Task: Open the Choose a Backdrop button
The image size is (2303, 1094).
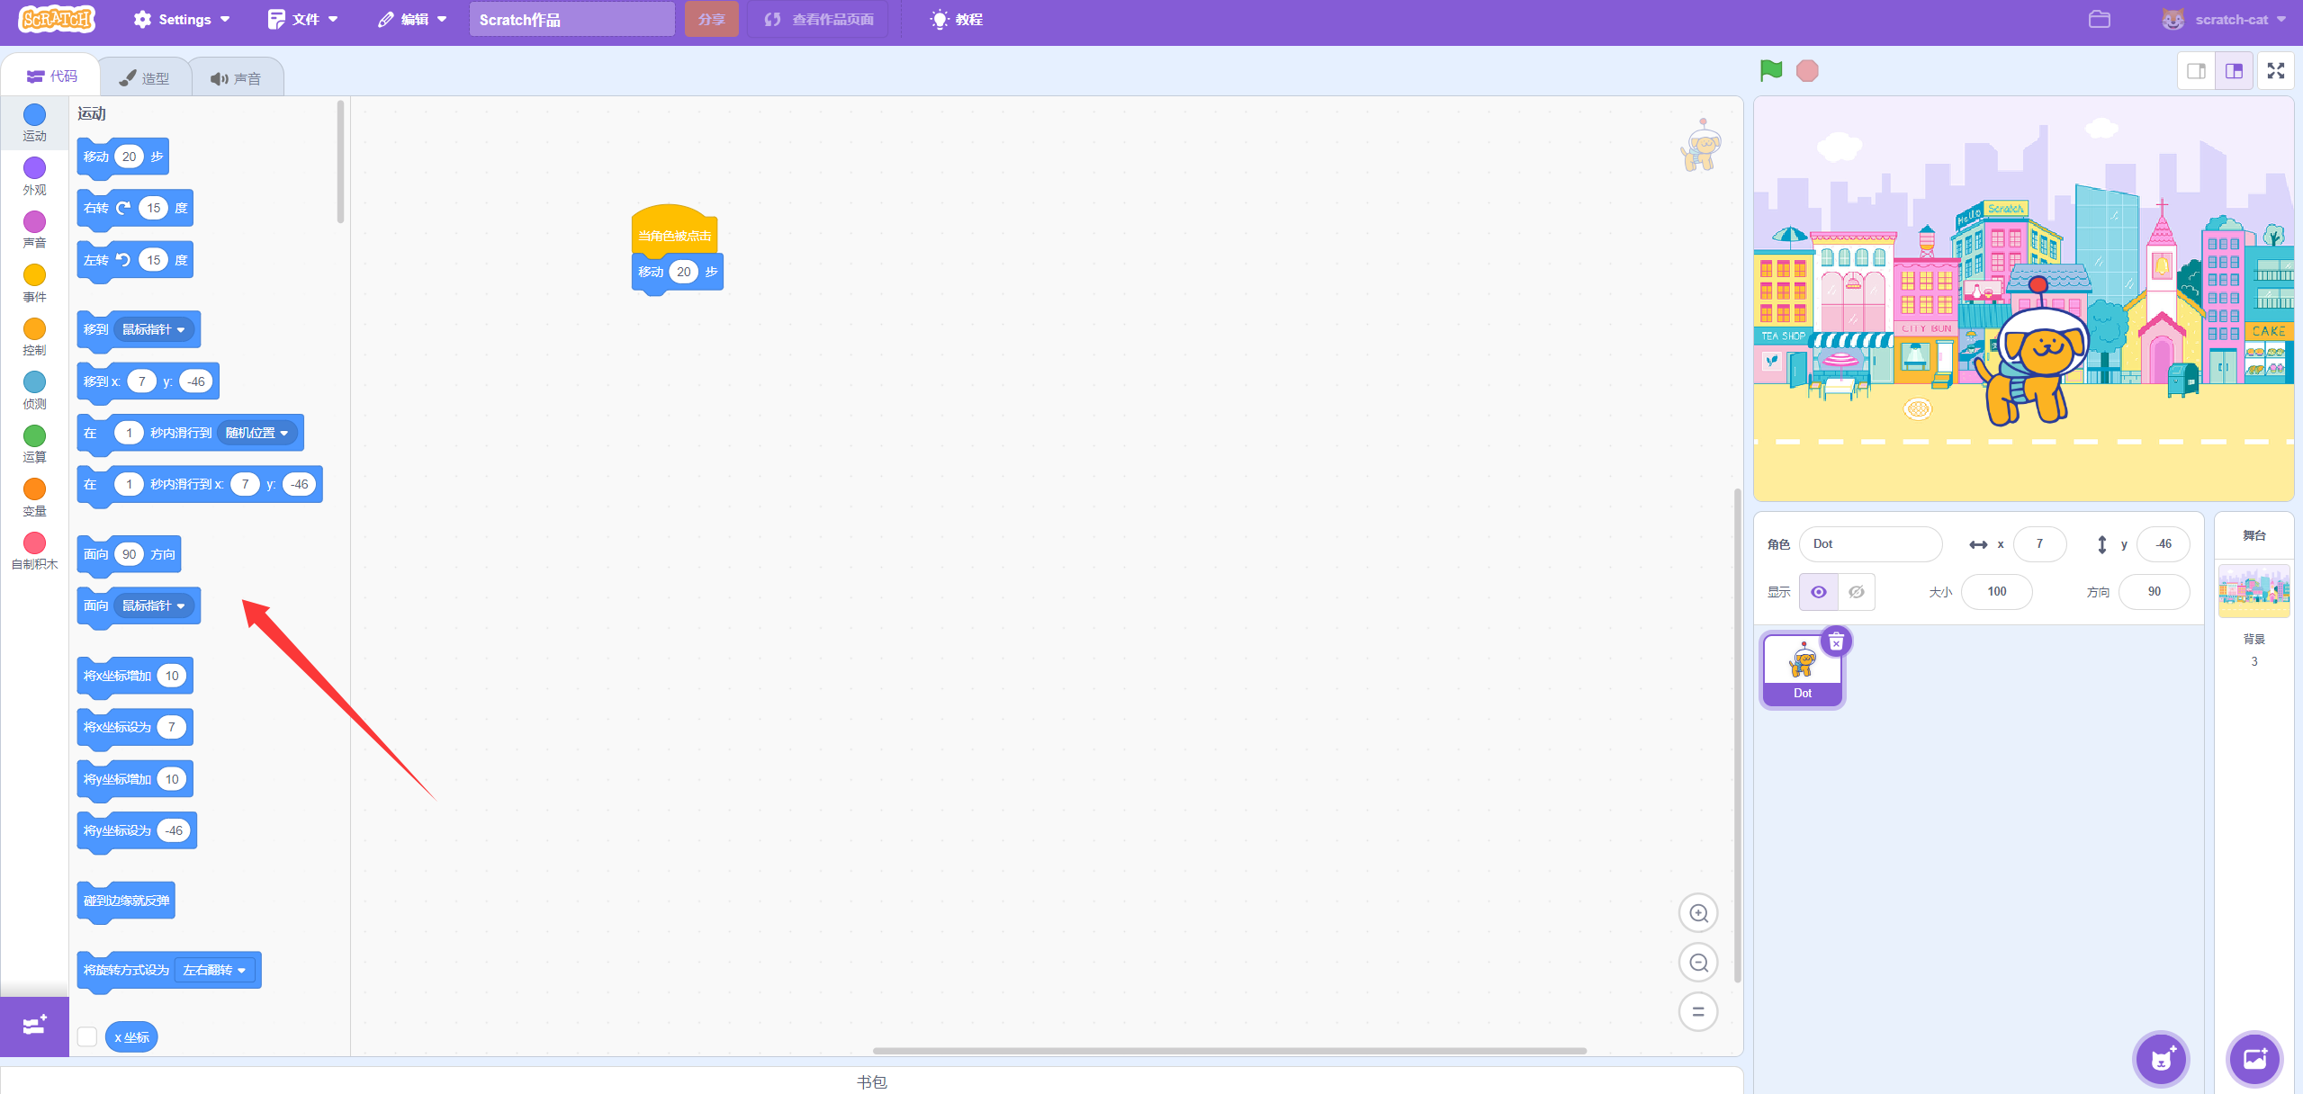Action: [2254, 1059]
